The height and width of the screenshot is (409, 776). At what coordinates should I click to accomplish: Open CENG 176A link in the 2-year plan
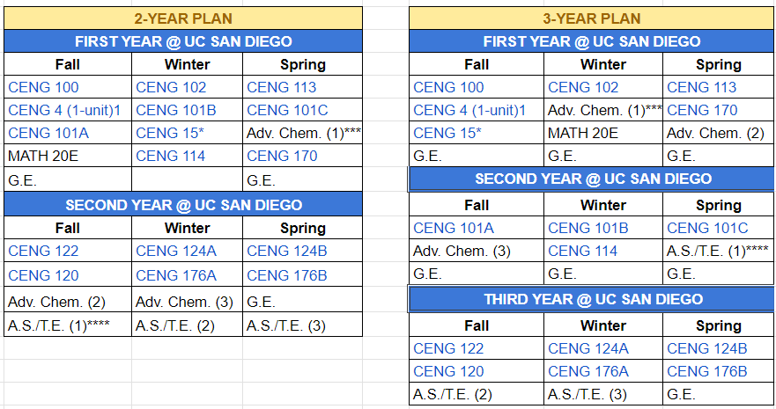point(175,275)
